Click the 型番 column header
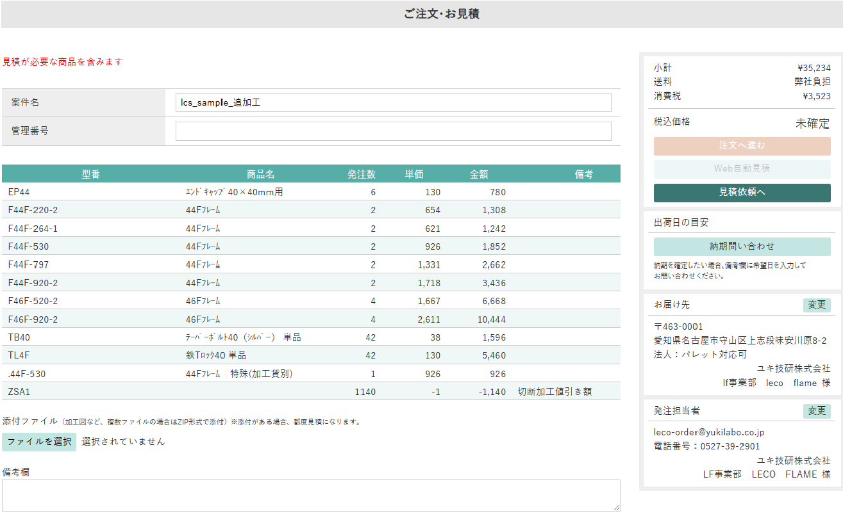The image size is (843, 516). (90, 174)
